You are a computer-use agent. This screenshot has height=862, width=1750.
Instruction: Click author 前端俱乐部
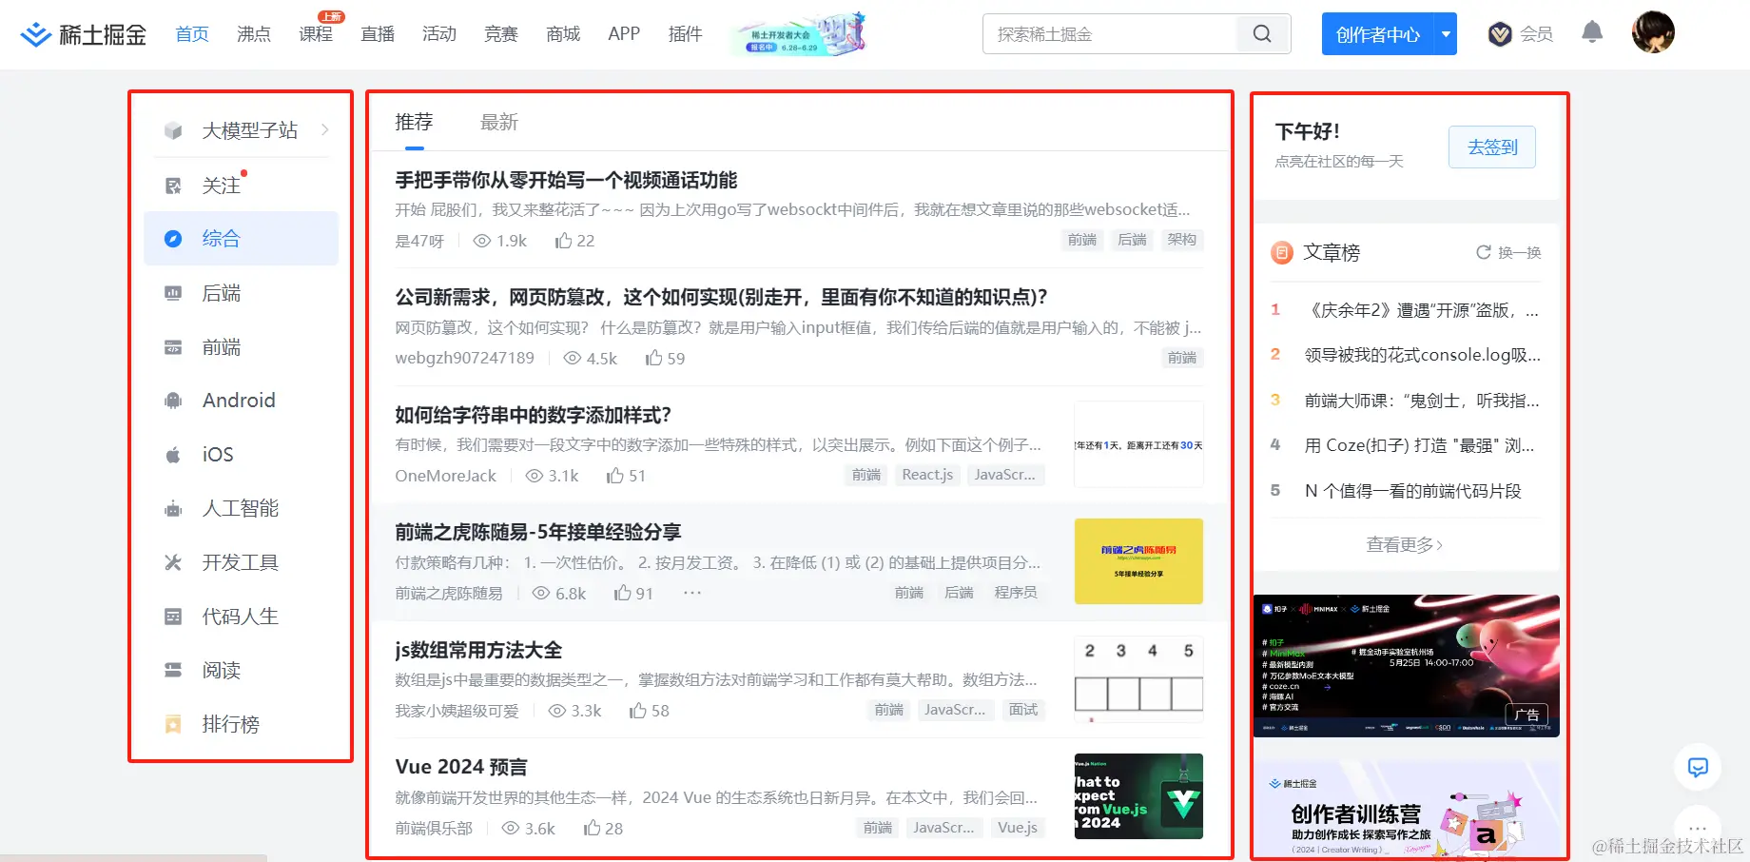pyautogui.click(x=434, y=829)
